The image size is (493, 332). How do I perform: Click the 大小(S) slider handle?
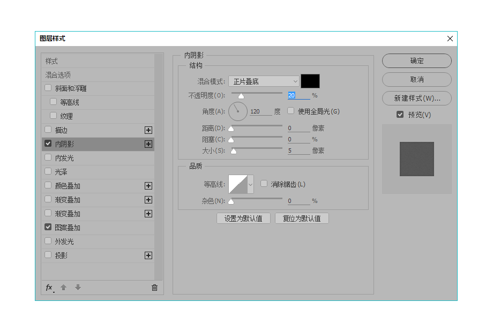pyautogui.click(x=234, y=151)
